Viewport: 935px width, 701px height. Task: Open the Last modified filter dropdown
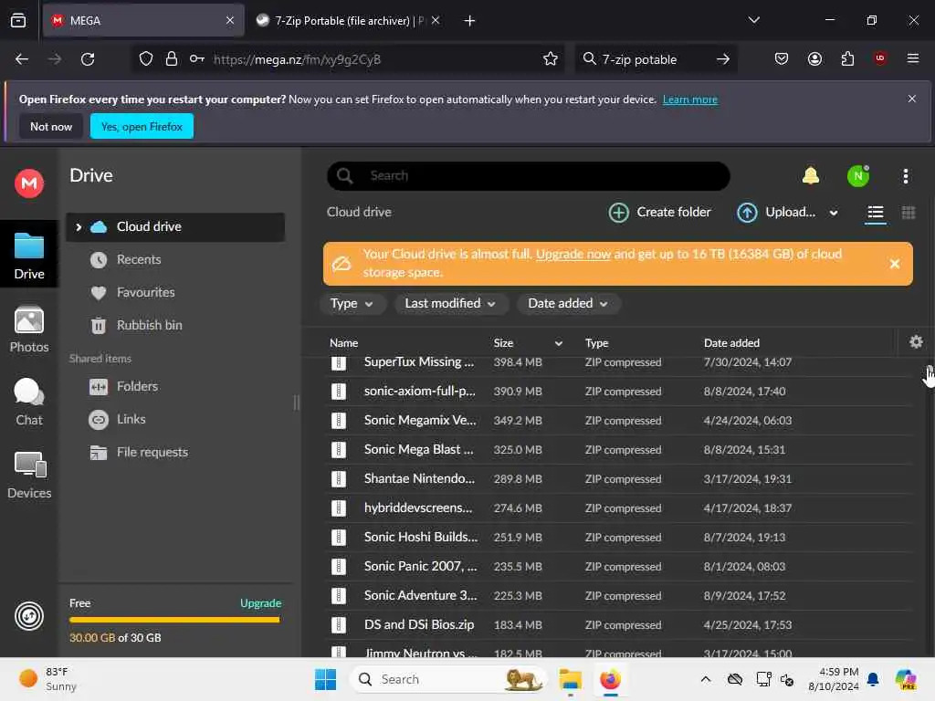450,303
